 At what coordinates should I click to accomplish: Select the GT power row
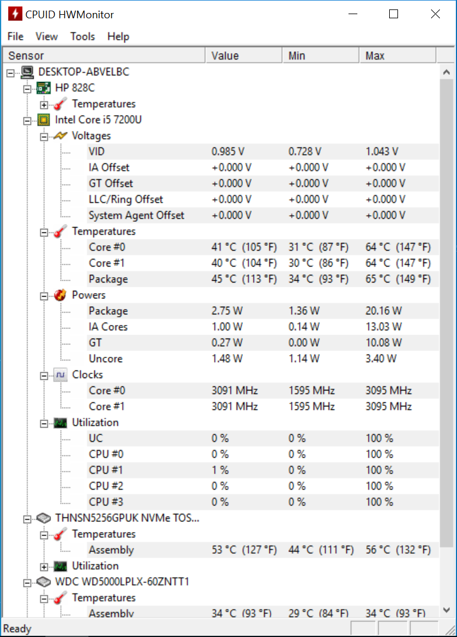click(x=263, y=343)
